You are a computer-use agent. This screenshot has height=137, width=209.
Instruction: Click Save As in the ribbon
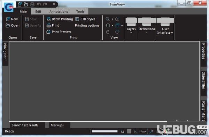33,25
